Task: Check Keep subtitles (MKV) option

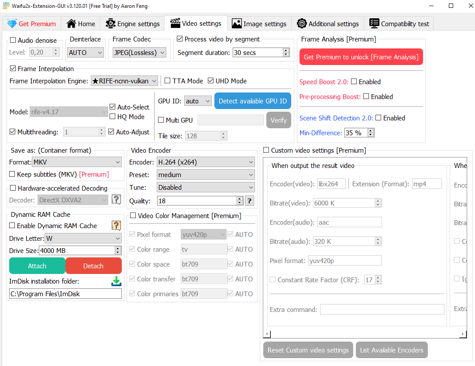Action: point(12,174)
